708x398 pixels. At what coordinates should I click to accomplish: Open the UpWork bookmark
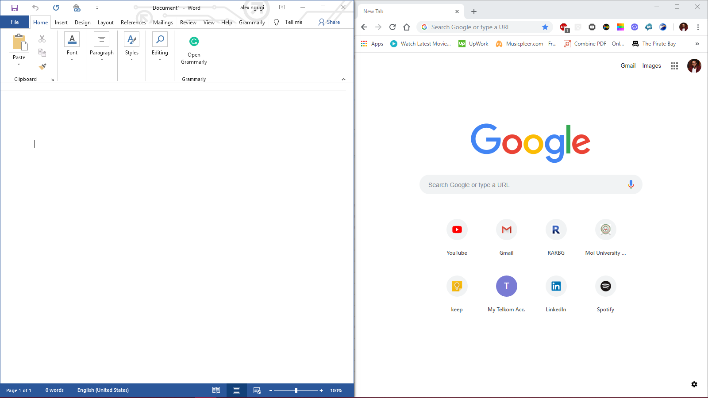(x=473, y=44)
